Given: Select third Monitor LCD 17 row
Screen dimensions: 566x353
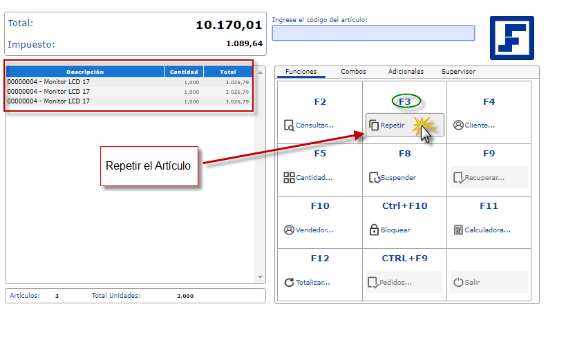Looking at the screenshot, I should click(x=129, y=101).
